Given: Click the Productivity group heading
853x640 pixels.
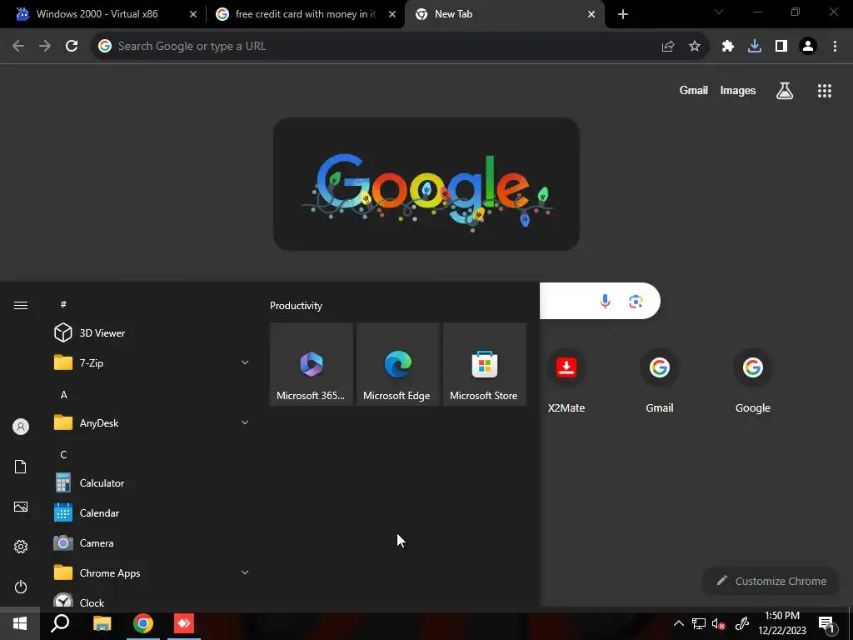Looking at the screenshot, I should click(x=296, y=306).
